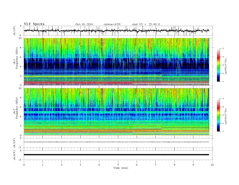Select the date "Oct. 16, 2014"
Viewport: 239px width, 185px height.
(x=84, y=24)
